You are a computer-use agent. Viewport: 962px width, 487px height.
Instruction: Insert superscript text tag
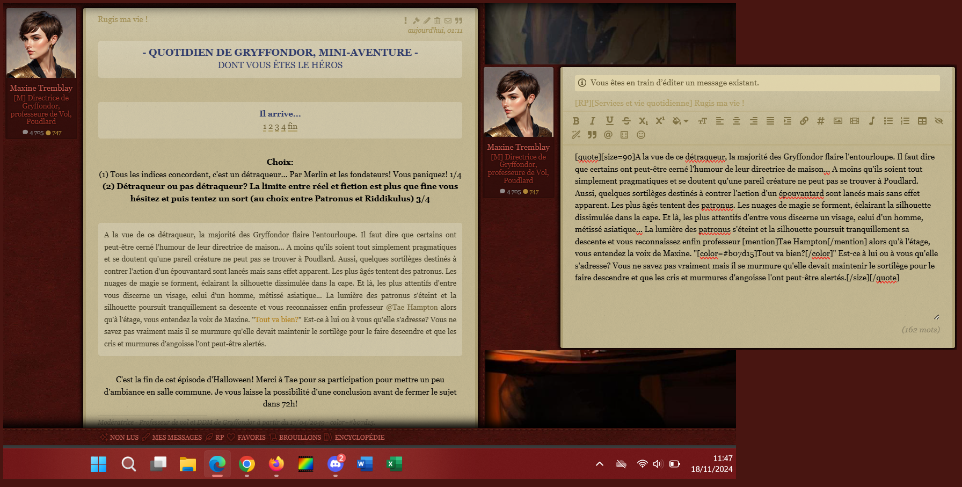[660, 121]
